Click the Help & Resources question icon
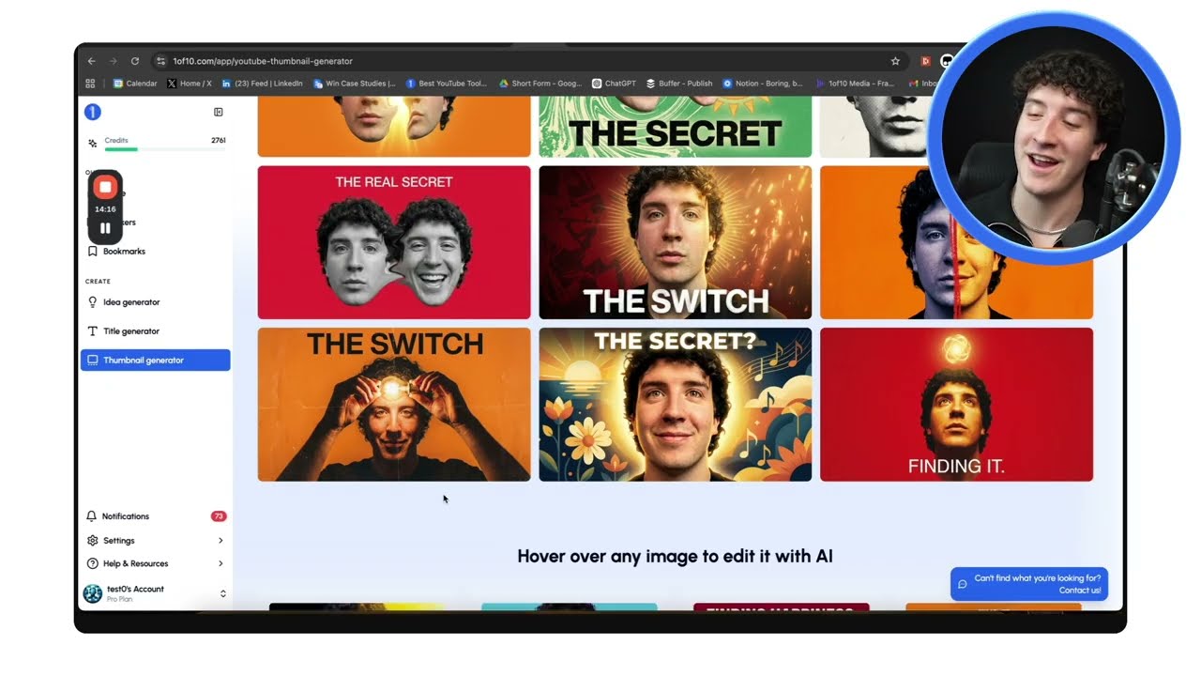The height and width of the screenshot is (676, 1201). pyautogui.click(x=92, y=563)
